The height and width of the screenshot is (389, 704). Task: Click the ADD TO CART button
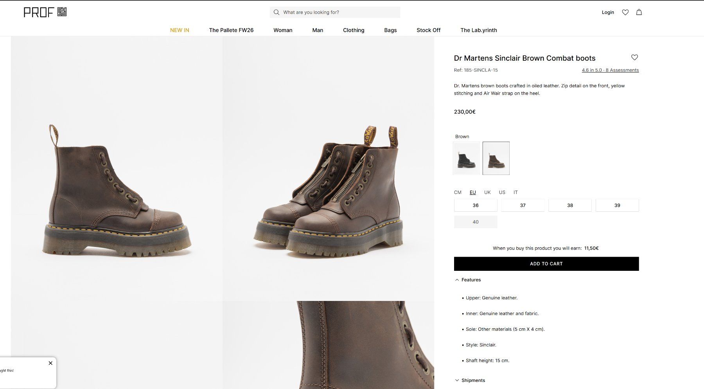pyautogui.click(x=546, y=264)
